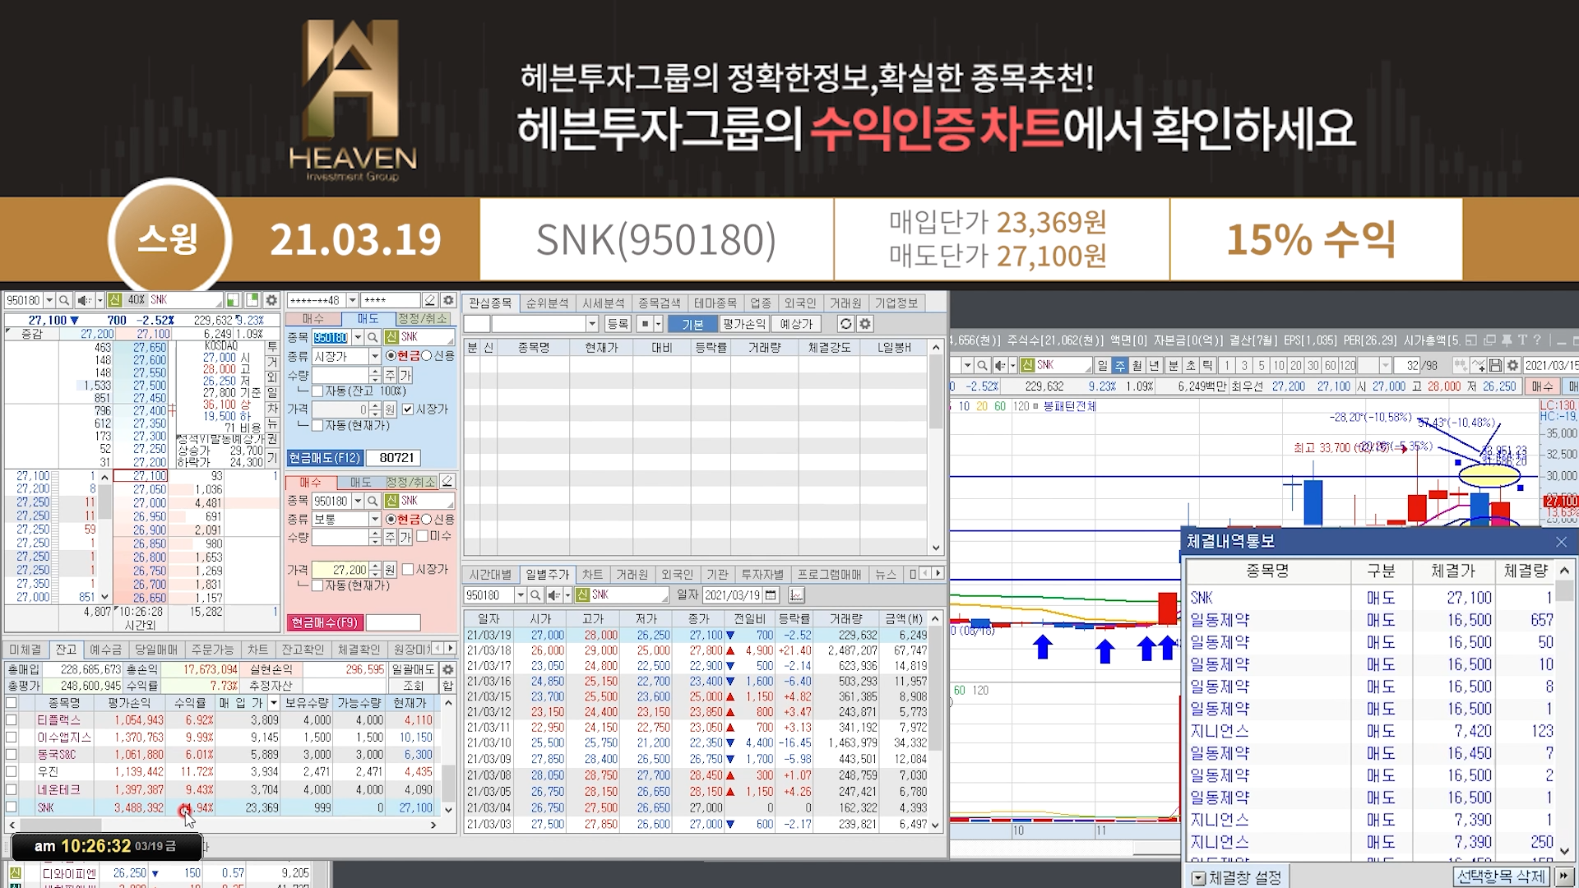The width and height of the screenshot is (1579, 888).
Task: Expand the account number dropdown ending 48
Action: click(x=352, y=300)
